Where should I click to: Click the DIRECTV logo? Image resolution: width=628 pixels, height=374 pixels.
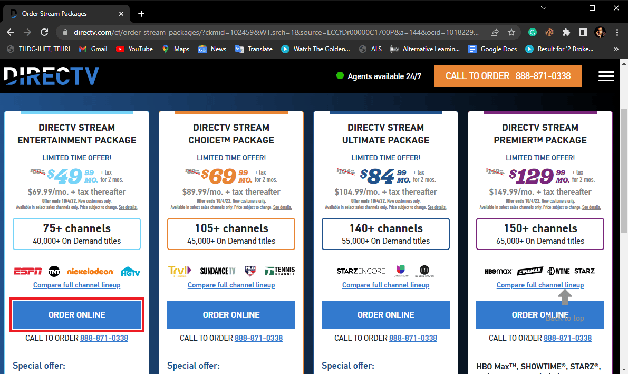tap(51, 76)
